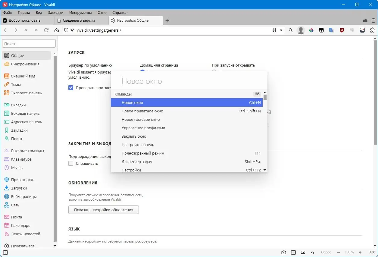The image size is (378, 257).
Task: Toggle Проверять при запуске checkbox
Action: pos(71,88)
